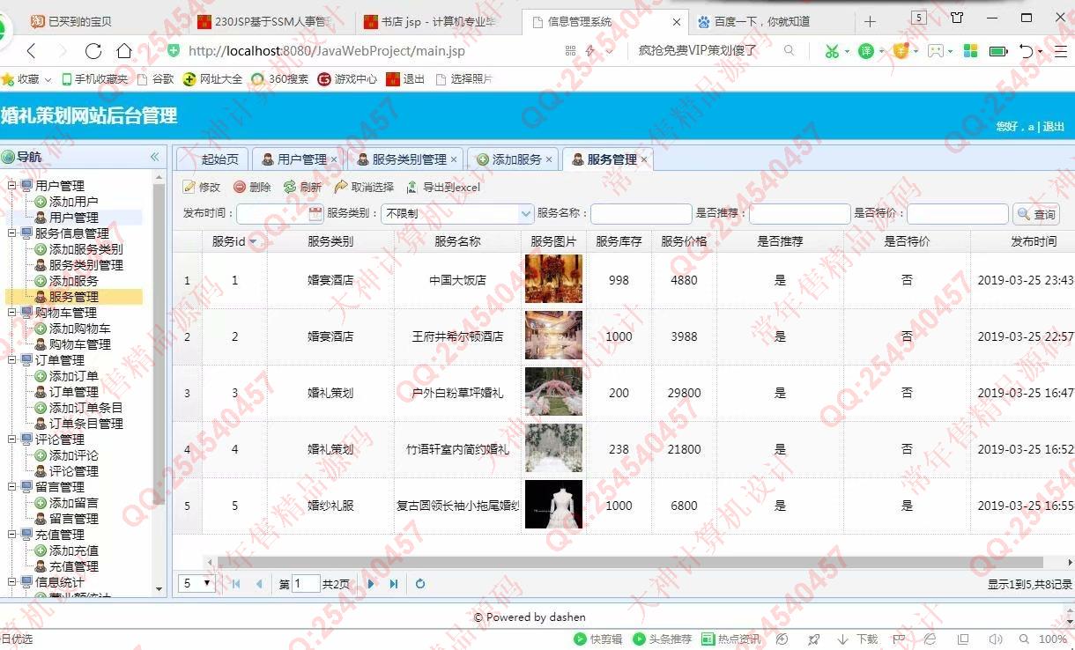Open 添加用户 in navigation tree

(x=73, y=202)
